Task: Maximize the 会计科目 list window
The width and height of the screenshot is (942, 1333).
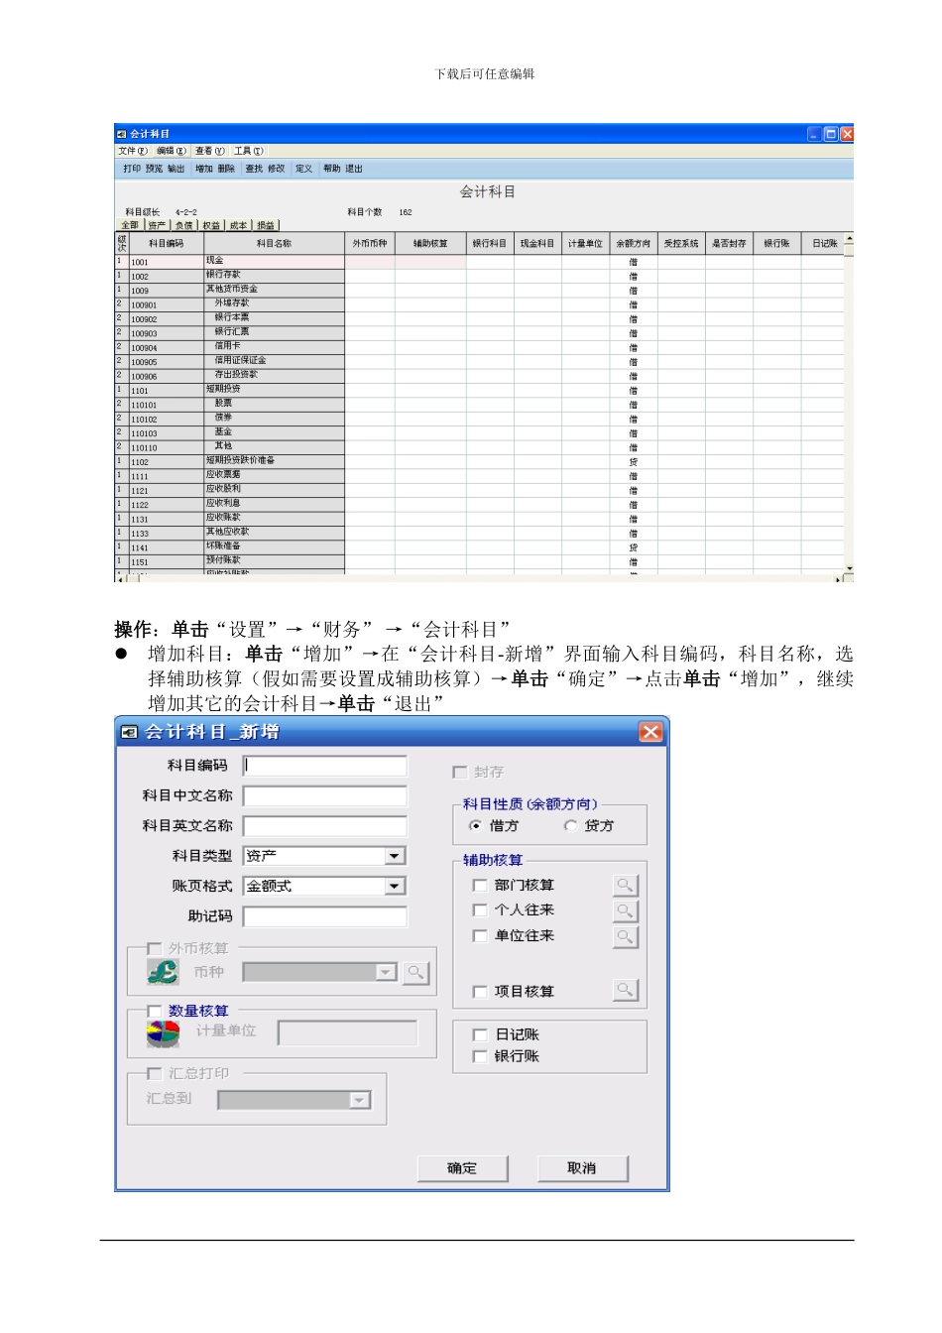Action: 831,134
